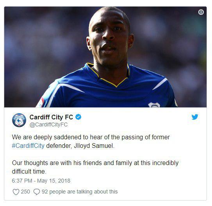Click the Jlloyd Samuel name text

tap(94, 146)
